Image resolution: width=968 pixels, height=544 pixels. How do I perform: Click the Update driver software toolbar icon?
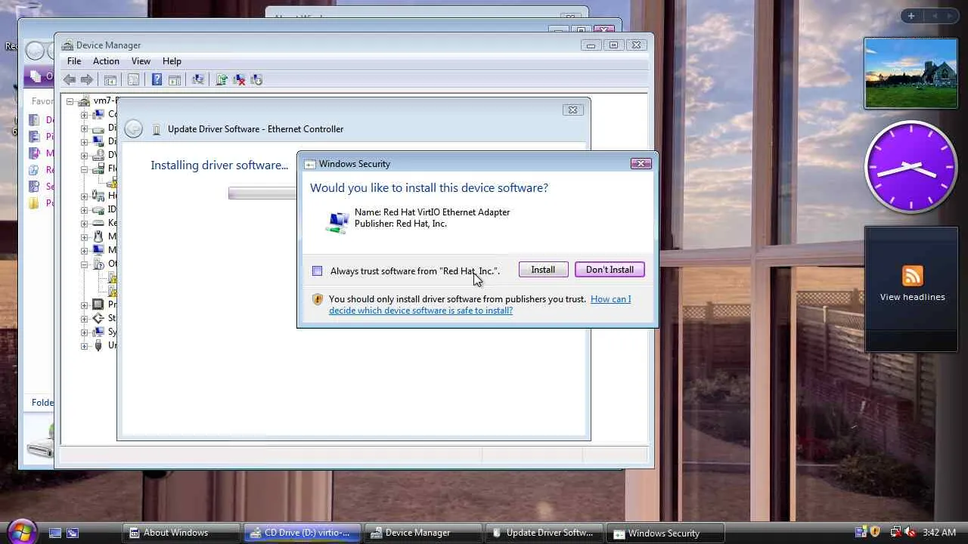tap(222, 79)
